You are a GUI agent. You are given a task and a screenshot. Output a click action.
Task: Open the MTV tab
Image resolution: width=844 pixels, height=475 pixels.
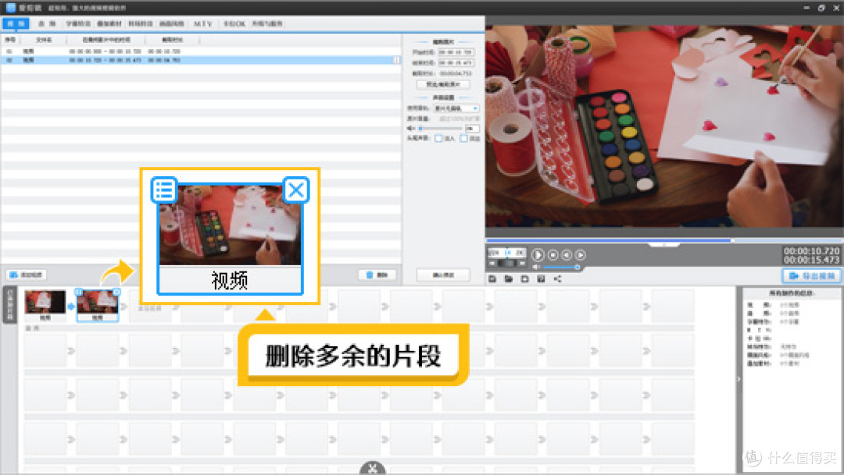coord(203,23)
